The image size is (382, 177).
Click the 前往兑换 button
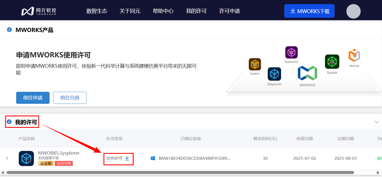[x=70, y=98]
